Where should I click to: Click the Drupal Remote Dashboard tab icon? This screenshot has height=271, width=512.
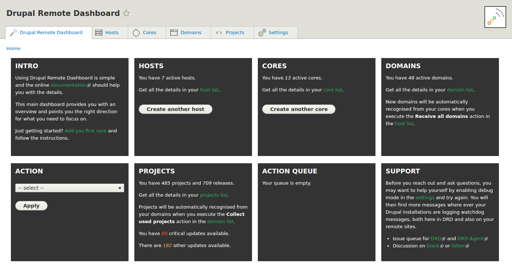pos(13,33)
